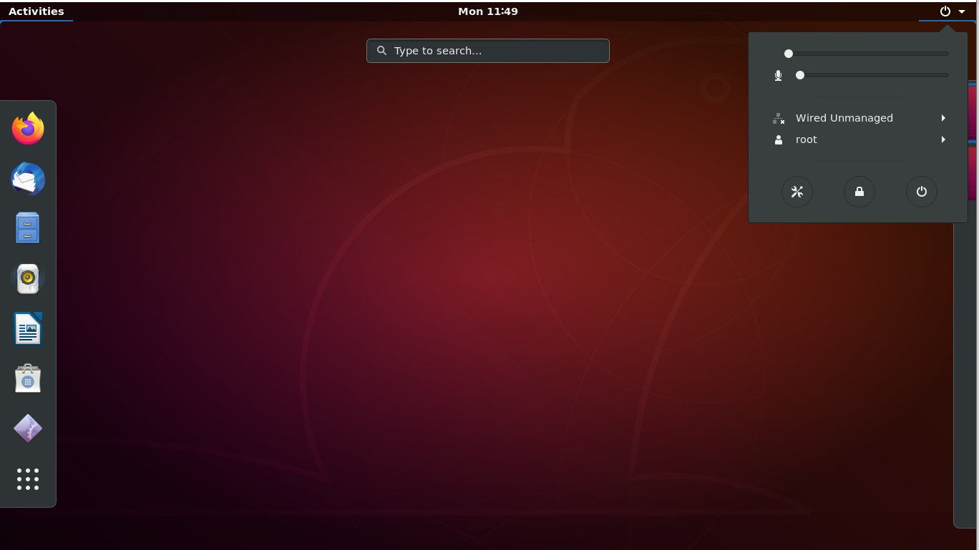This screenshot has height=550, width=979.
Task: Click the Type to search field
Action: (487, 50)
